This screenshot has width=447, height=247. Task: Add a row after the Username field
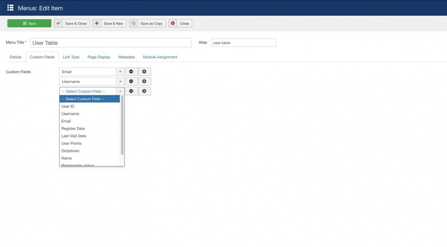144,82
